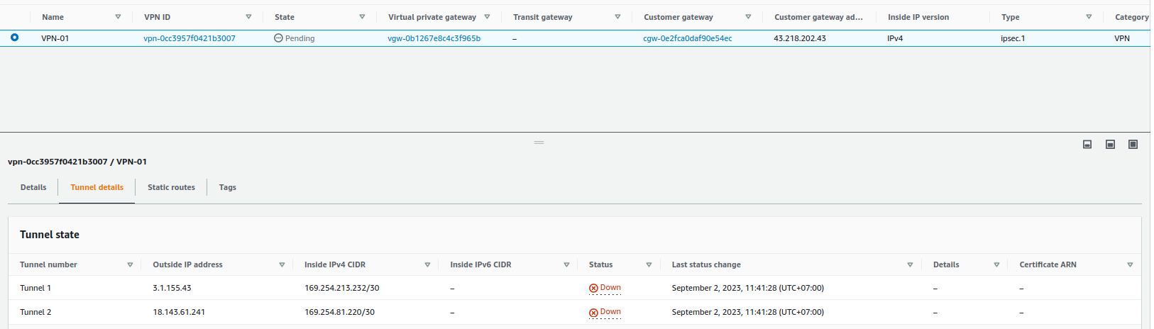Minimize split panel using first layout icon
1154x329 pixels.
pyautogui.click(x=1087, y=145)
